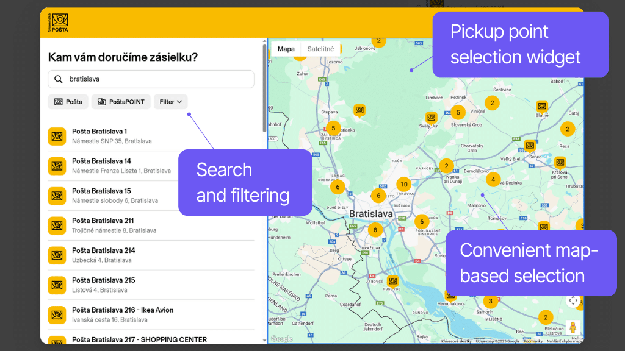Click post icon beside Pošta Bratislava 1
This screenshot has height=351, width=625.
(57, 136)
